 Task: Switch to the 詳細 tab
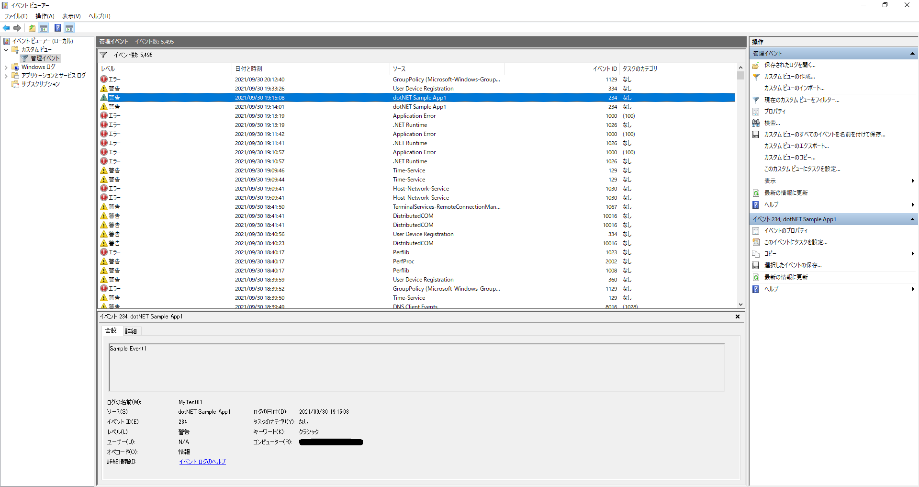tap(132, 330)
